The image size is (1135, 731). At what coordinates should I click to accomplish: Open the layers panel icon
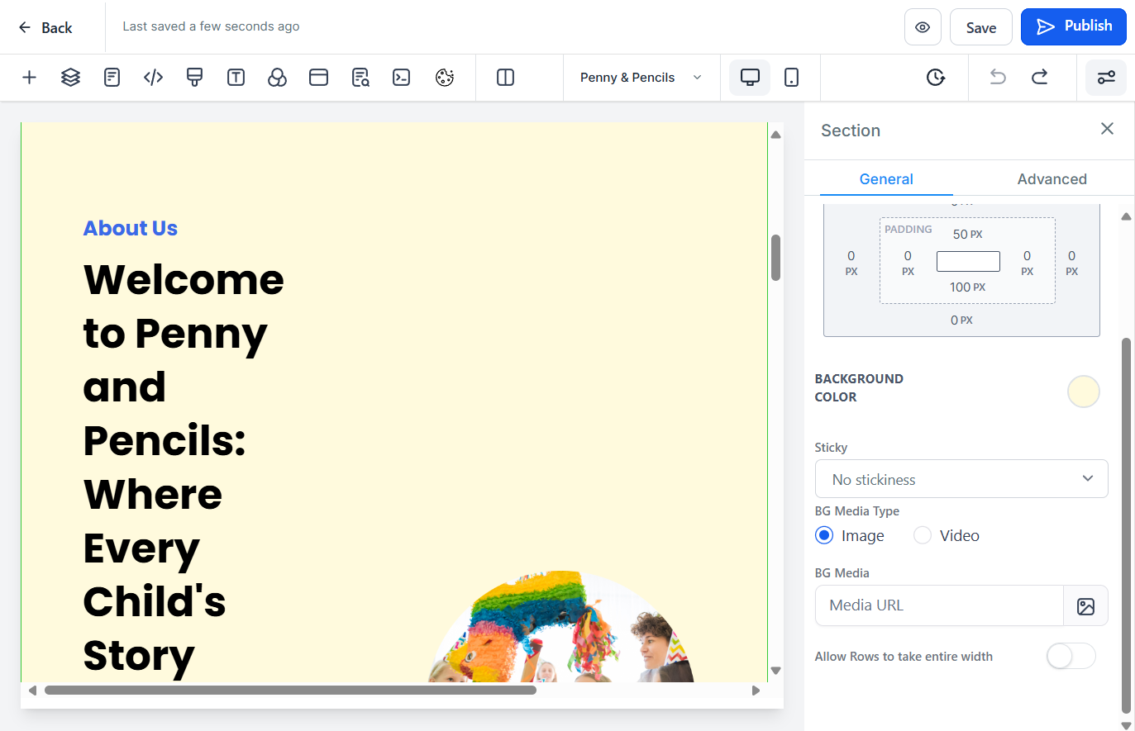[71, 78]
